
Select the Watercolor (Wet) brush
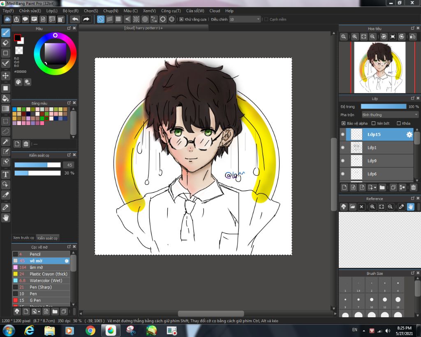click(42, 281)
